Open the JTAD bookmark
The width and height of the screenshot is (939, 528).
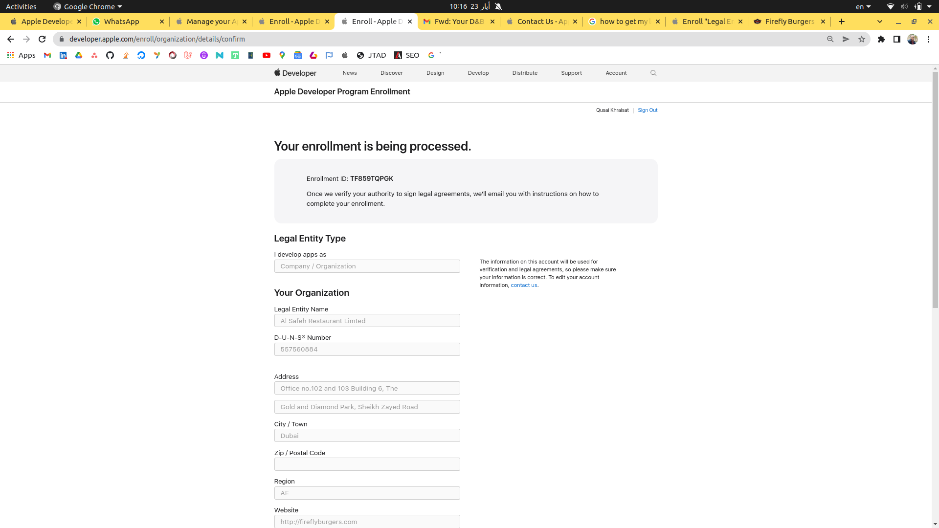tap(371, 55)
